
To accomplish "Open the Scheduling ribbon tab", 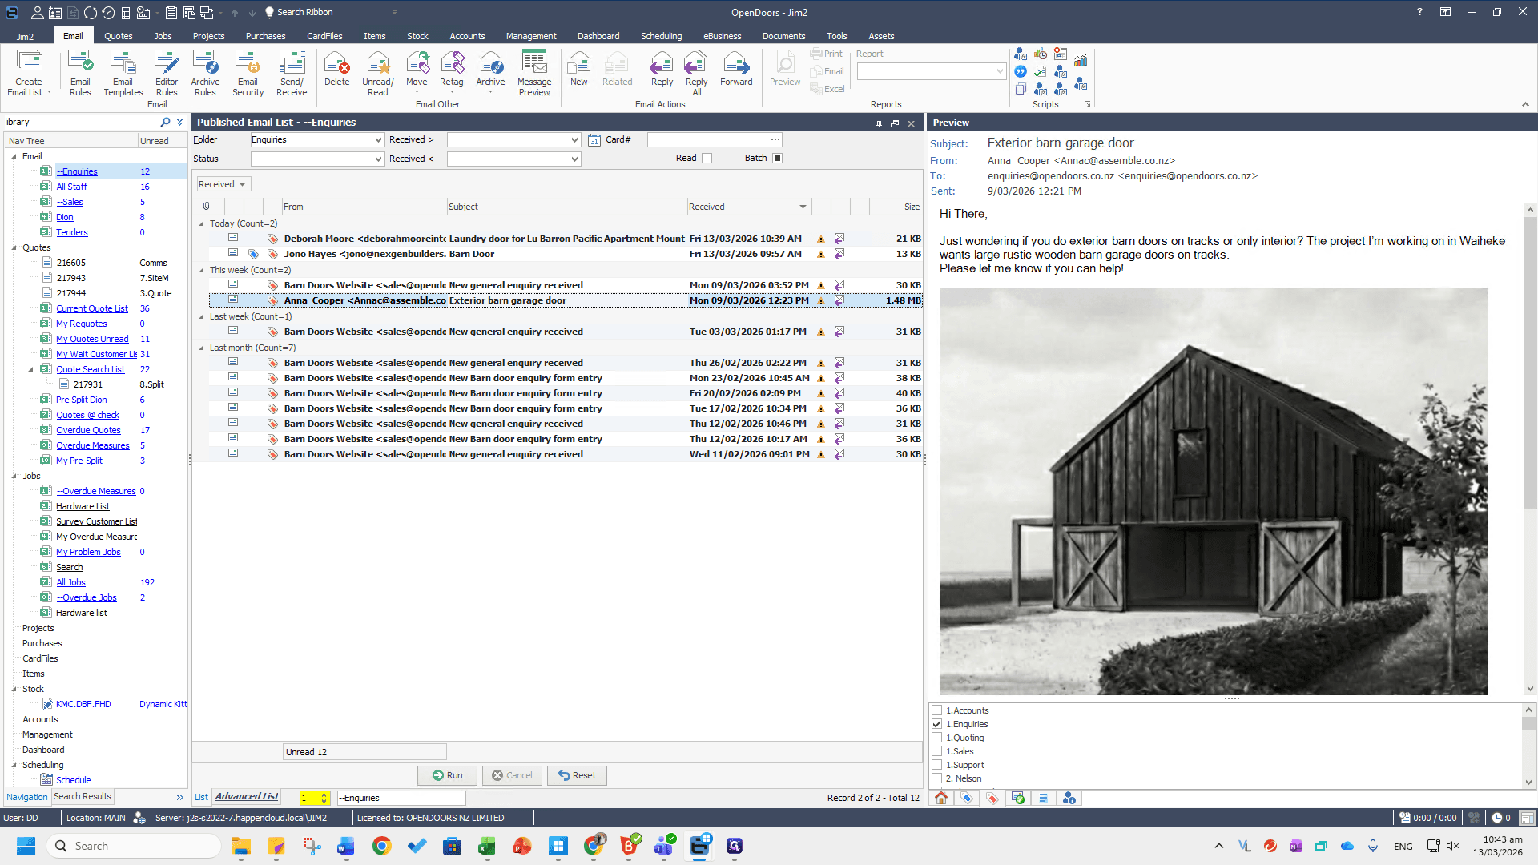I will (661, 36).
